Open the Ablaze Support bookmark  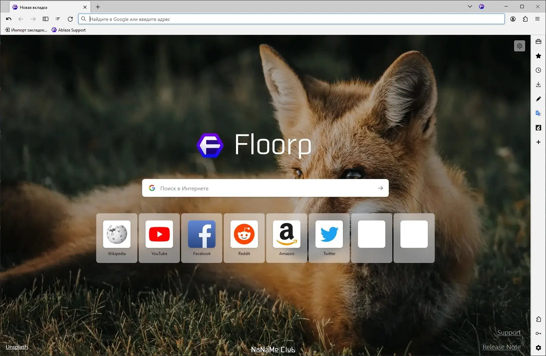point(69,30)
